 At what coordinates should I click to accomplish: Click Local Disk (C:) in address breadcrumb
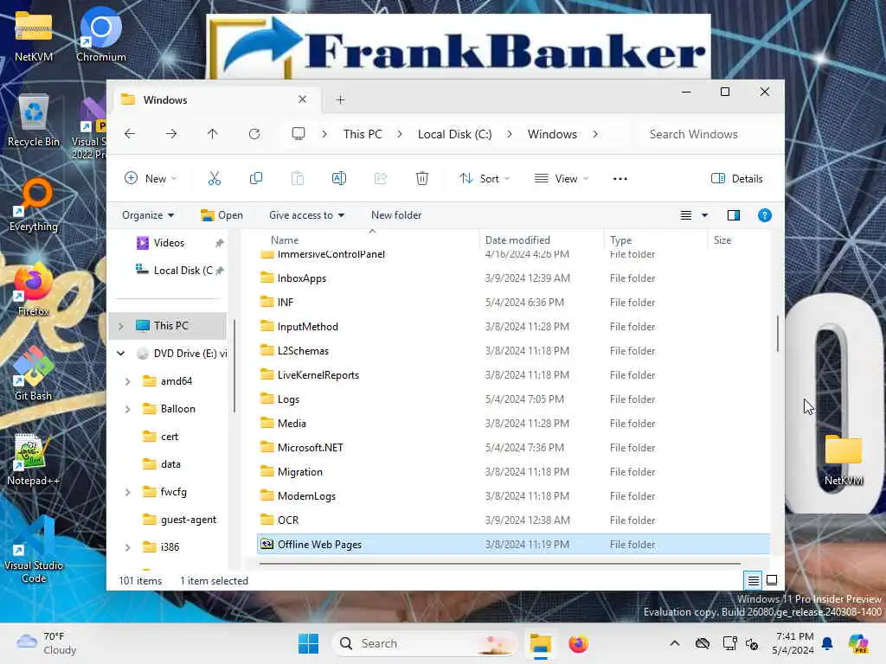click(x=454, y=134)
